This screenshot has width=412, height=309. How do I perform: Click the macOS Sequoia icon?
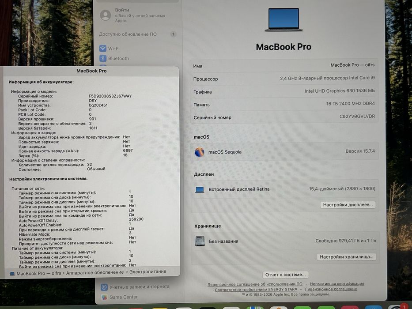coord(200,152)
